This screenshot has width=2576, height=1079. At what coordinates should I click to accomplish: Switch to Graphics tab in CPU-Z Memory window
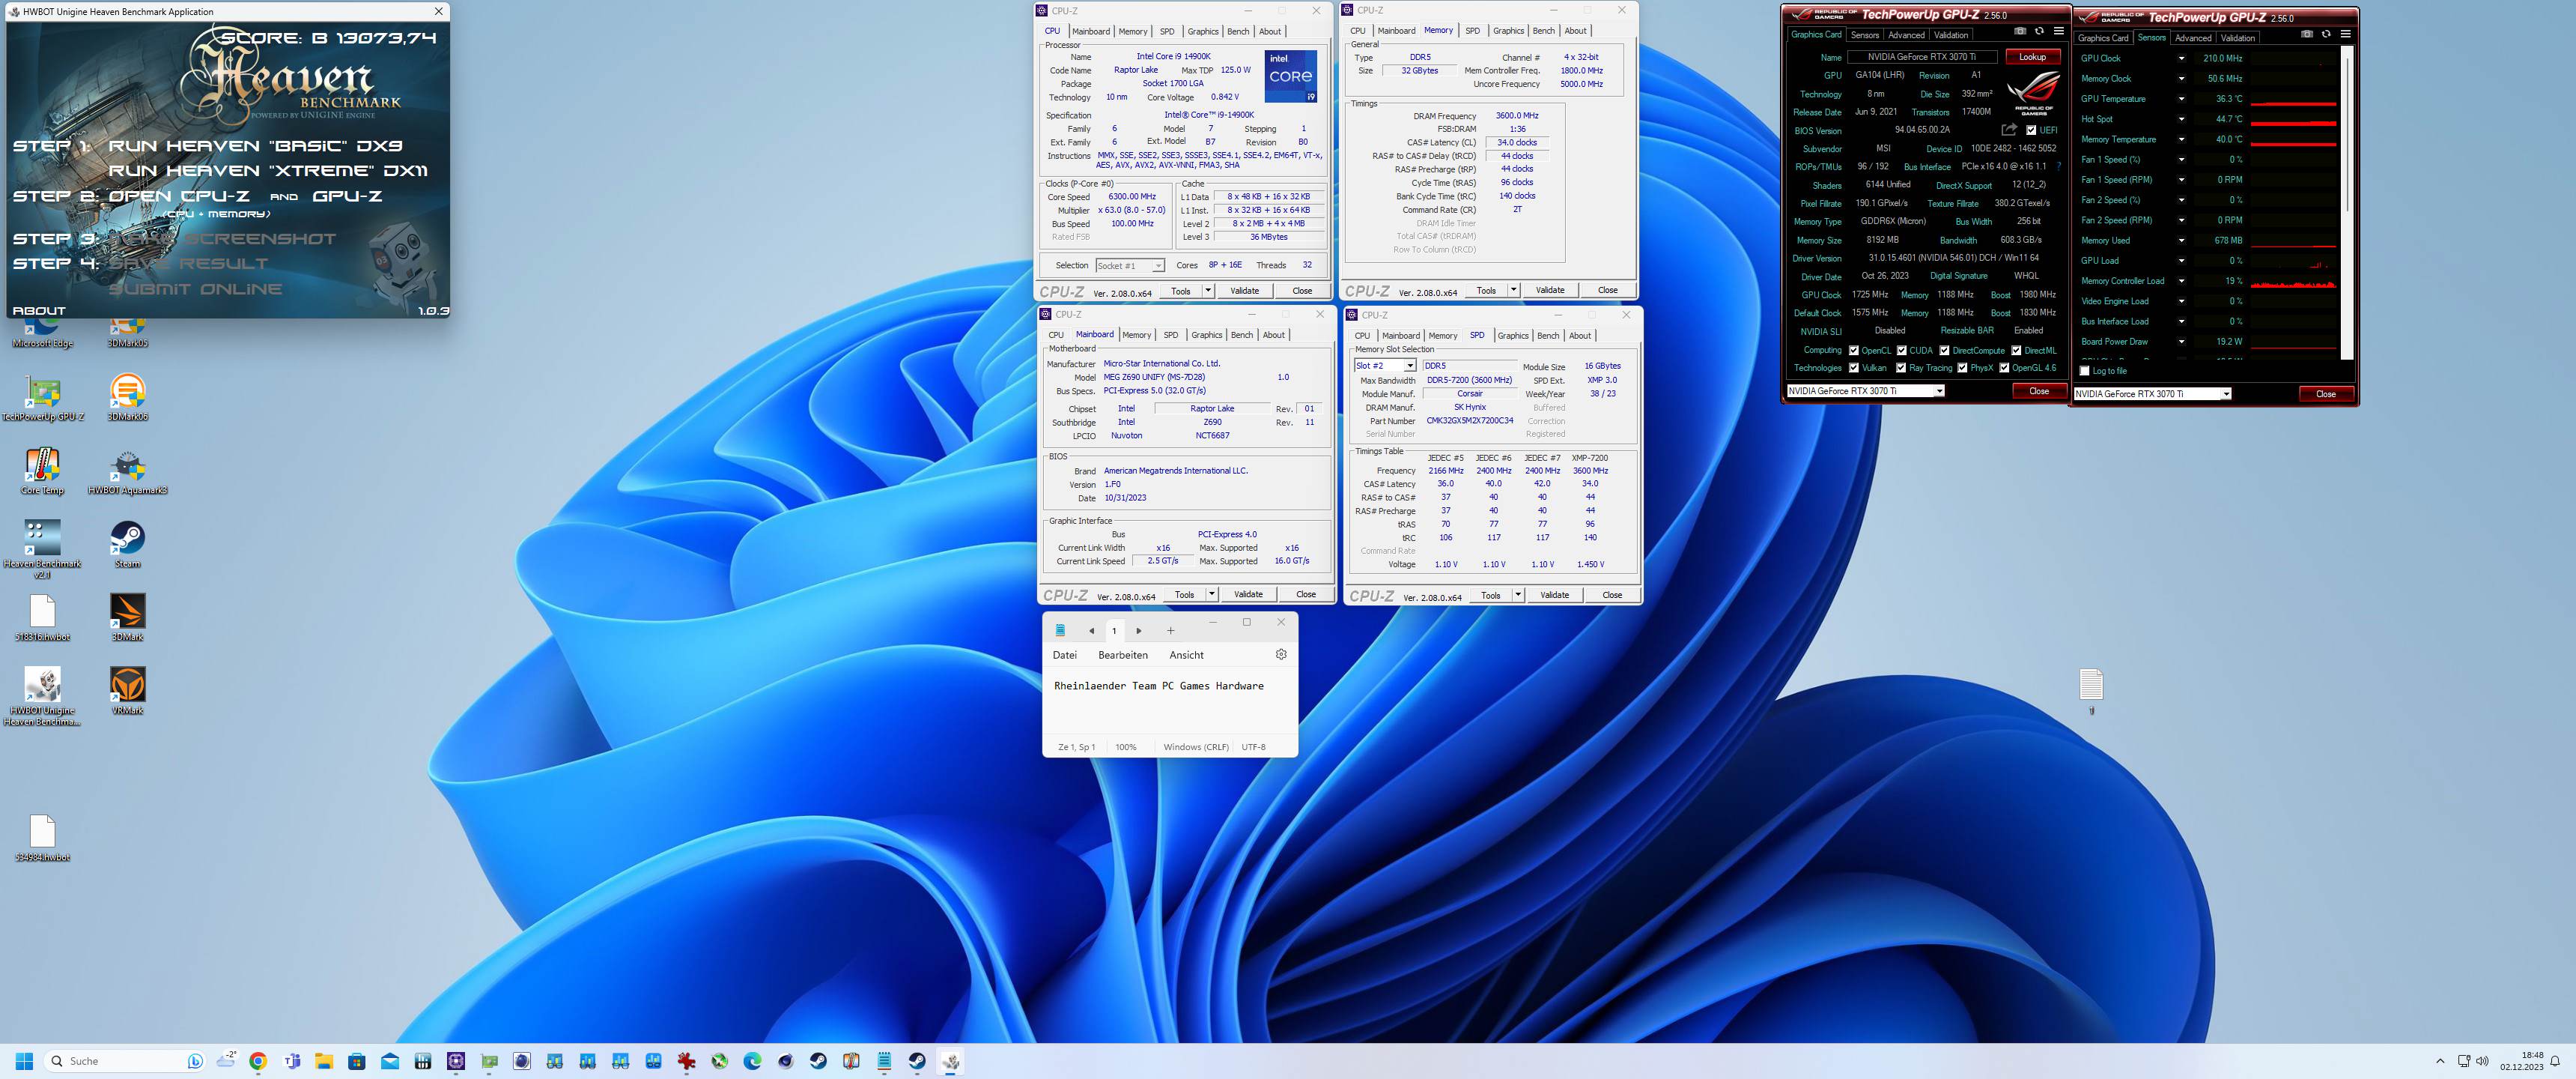(1508, 31)
